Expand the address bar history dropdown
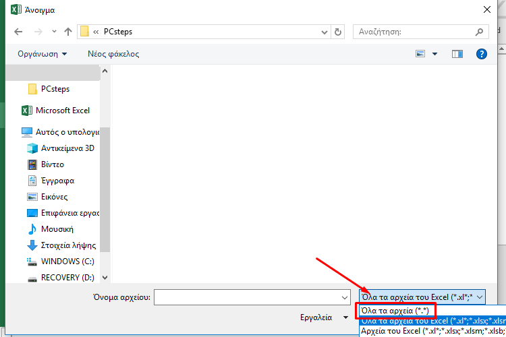This screenshot has width=506, height=337. 325,32
